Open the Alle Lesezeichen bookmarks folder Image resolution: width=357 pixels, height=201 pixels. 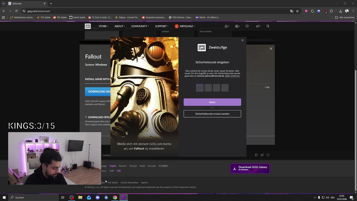point(345,17)
